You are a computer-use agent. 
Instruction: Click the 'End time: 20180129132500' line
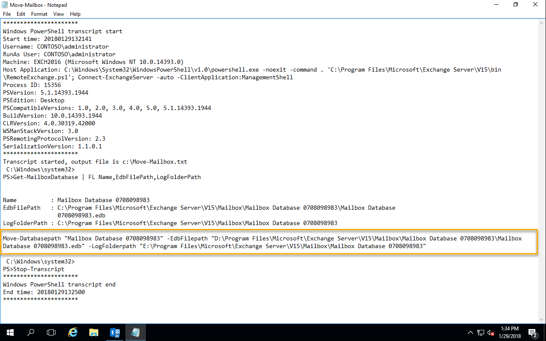44,292
